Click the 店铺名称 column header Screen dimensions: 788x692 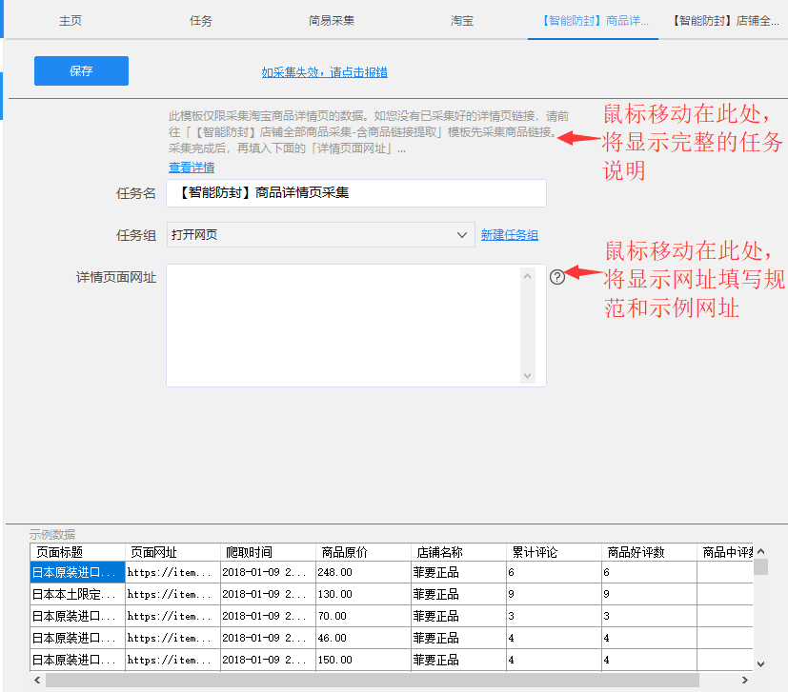pyautogui.click(x=458, y=552)
